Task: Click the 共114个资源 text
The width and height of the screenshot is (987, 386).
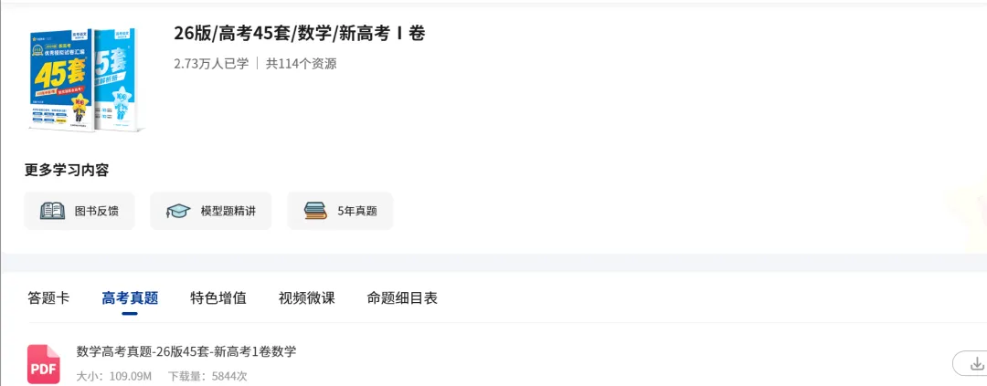Action: click(301, 64)
